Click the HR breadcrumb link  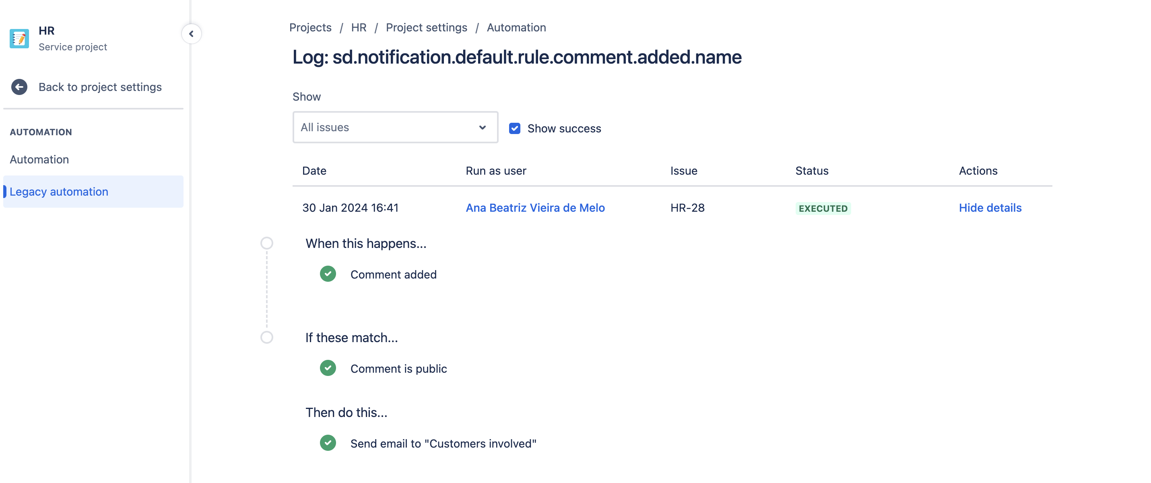(x=358, y=28)
